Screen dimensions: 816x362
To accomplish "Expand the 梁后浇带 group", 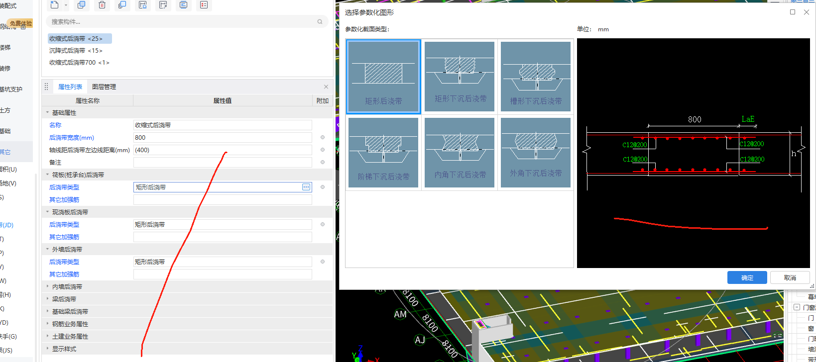I will 48,299.
